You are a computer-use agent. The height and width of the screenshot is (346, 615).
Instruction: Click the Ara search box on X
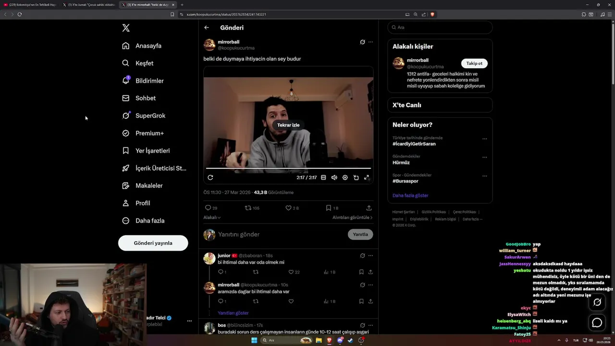(x=440, y=27)
